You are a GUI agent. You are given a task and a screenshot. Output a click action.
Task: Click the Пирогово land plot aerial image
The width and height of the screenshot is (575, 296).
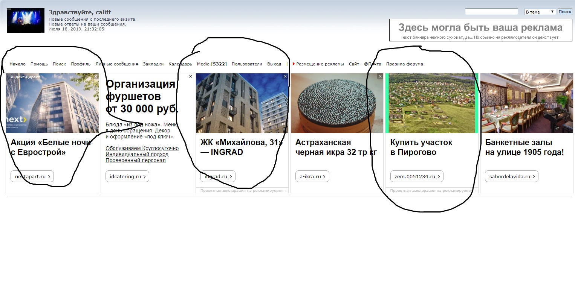point(432,103)
